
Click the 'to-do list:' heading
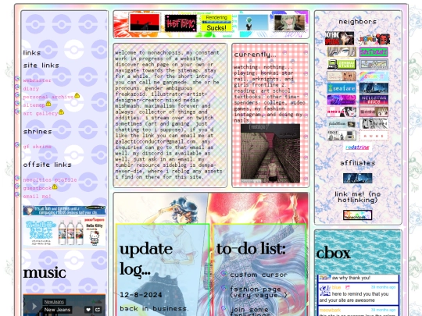[x=251, y=249]
